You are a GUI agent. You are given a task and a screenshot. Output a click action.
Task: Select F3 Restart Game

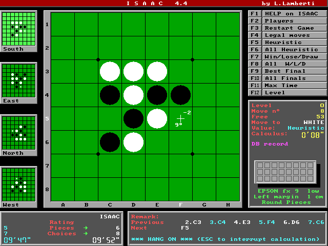287,28
